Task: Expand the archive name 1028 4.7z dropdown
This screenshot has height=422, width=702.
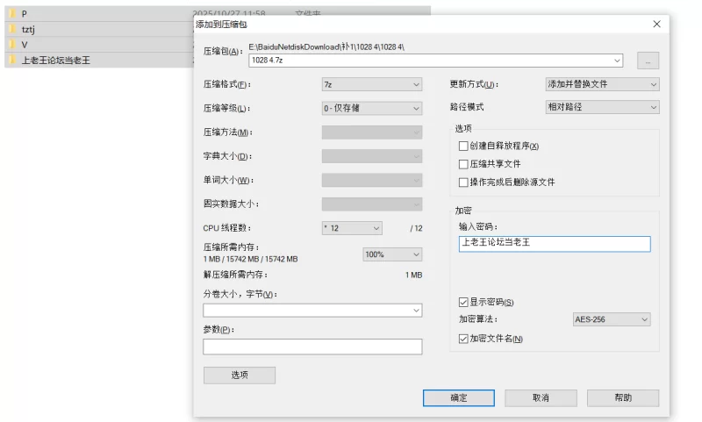Action: click(617, 61)
